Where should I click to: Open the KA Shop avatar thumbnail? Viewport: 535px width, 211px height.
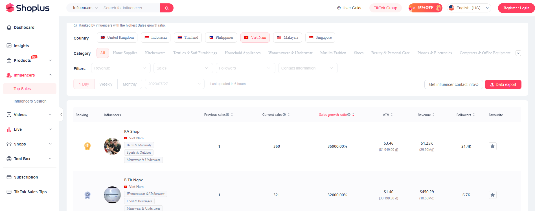point(112,146)
